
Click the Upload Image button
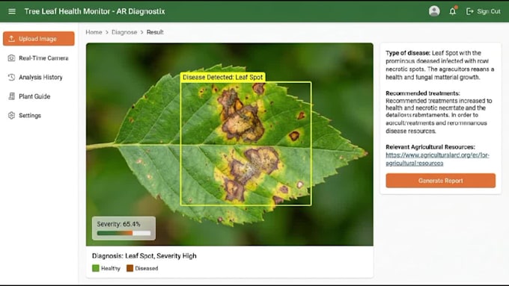pyautogui.click(x=39, y=39)
